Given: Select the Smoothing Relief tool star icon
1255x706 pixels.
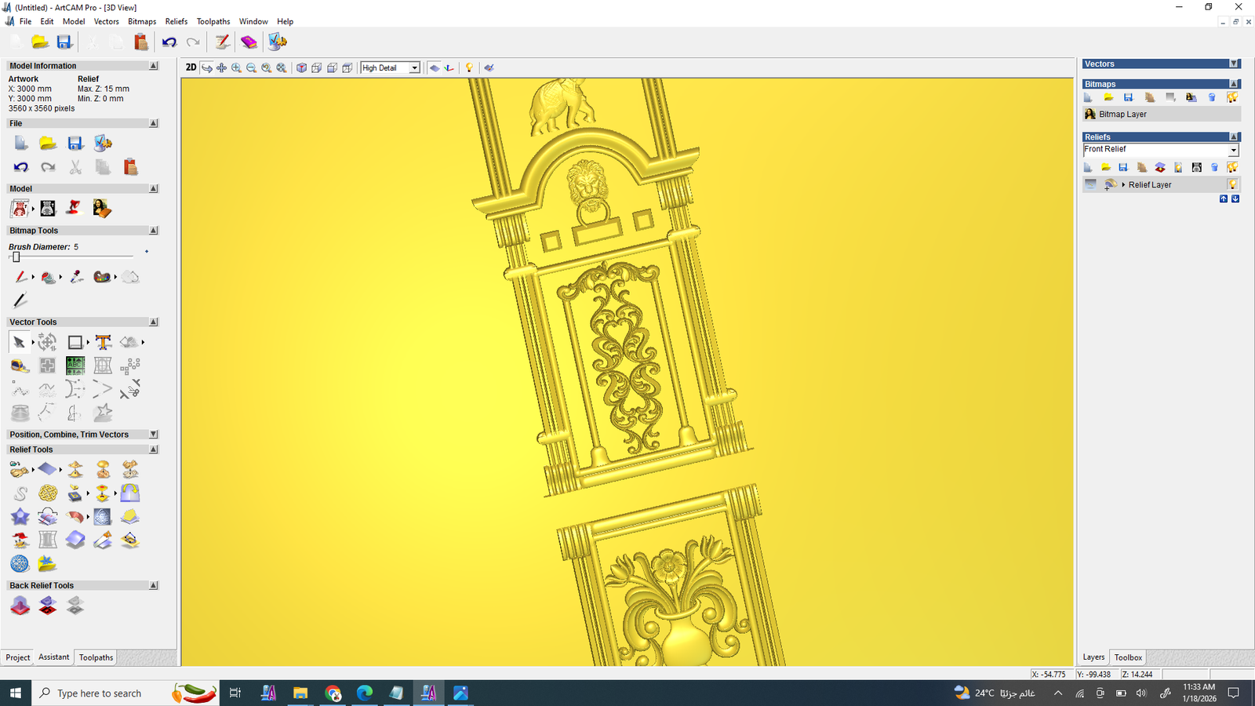Looking at the screenshot, I should (x=20, y=517).
